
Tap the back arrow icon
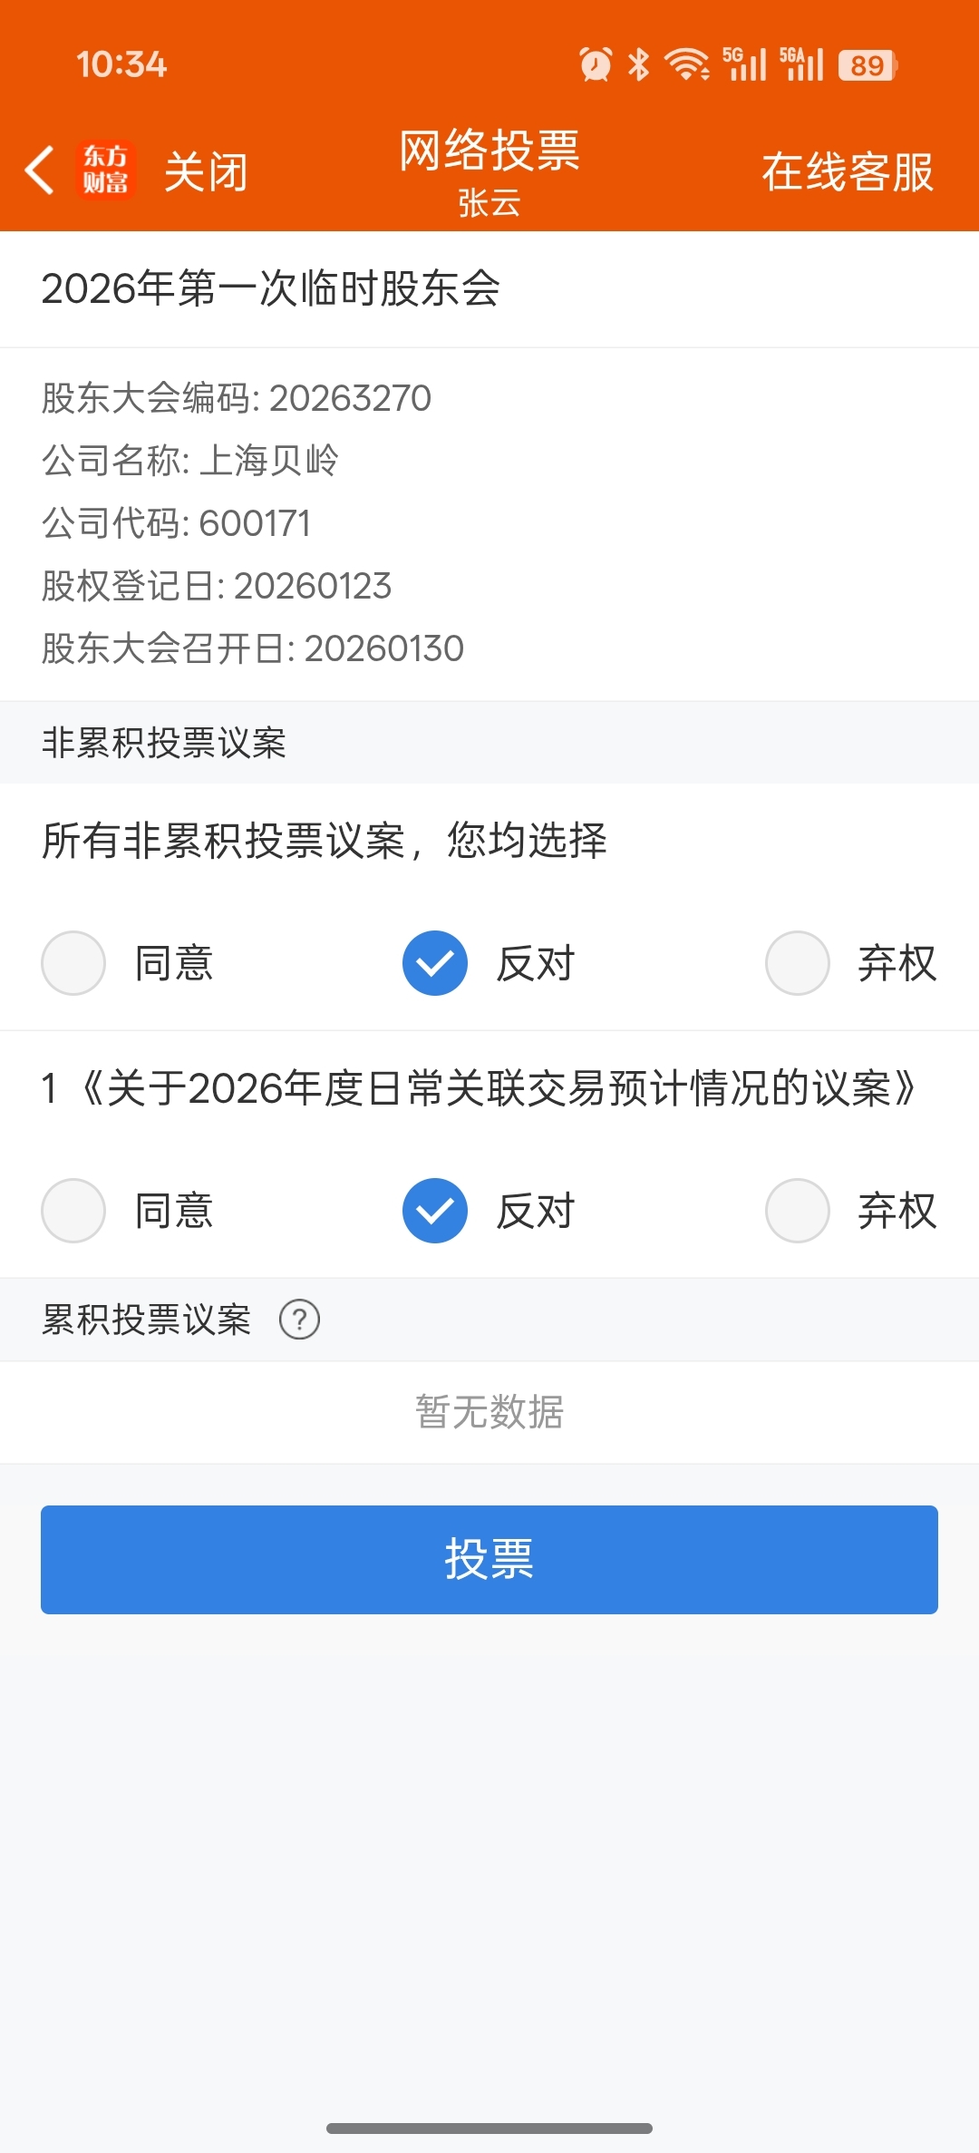(x=39, y=170)
